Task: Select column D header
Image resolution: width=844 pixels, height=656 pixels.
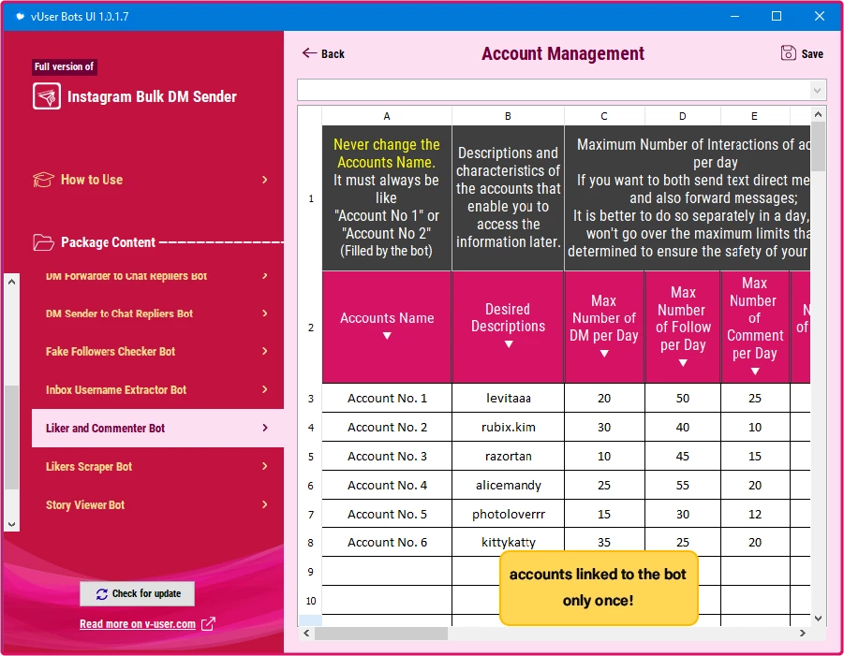Action: click(x=683, y=116)
